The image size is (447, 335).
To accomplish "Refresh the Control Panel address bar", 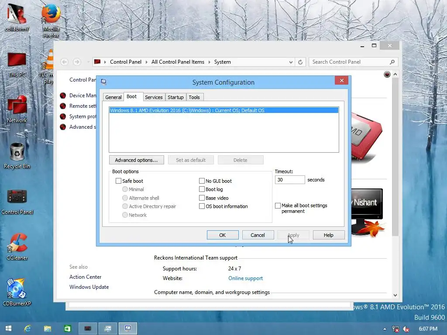I will pos(300,62).
